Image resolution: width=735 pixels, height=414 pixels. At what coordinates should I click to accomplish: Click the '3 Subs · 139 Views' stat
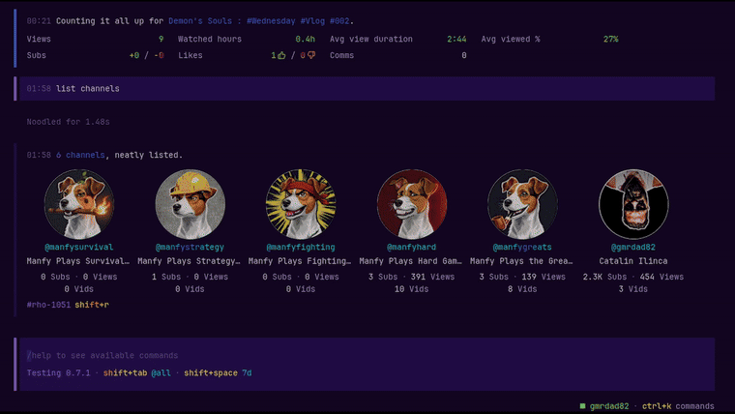click(522, 277)
